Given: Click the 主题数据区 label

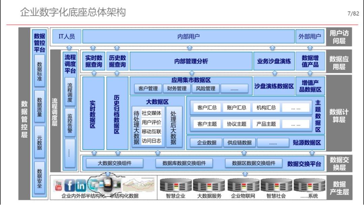Looking at the screenshot, I should point(318,116).
